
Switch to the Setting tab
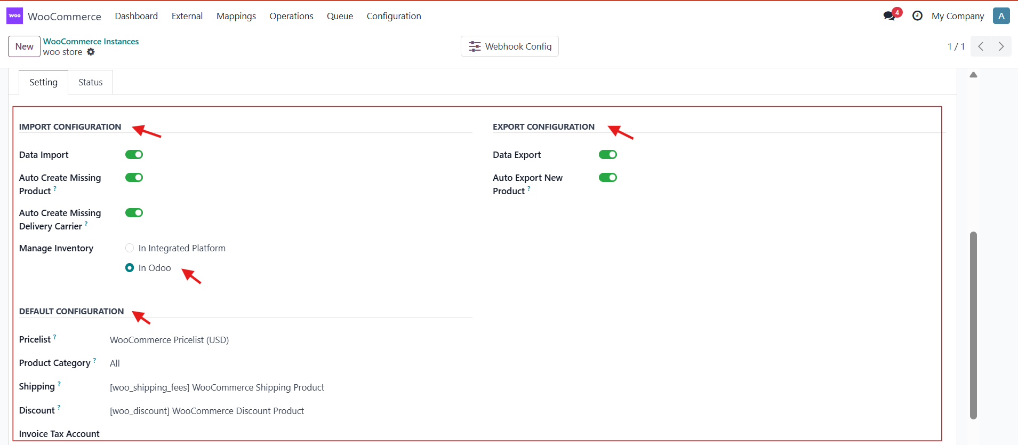point(44,82)
